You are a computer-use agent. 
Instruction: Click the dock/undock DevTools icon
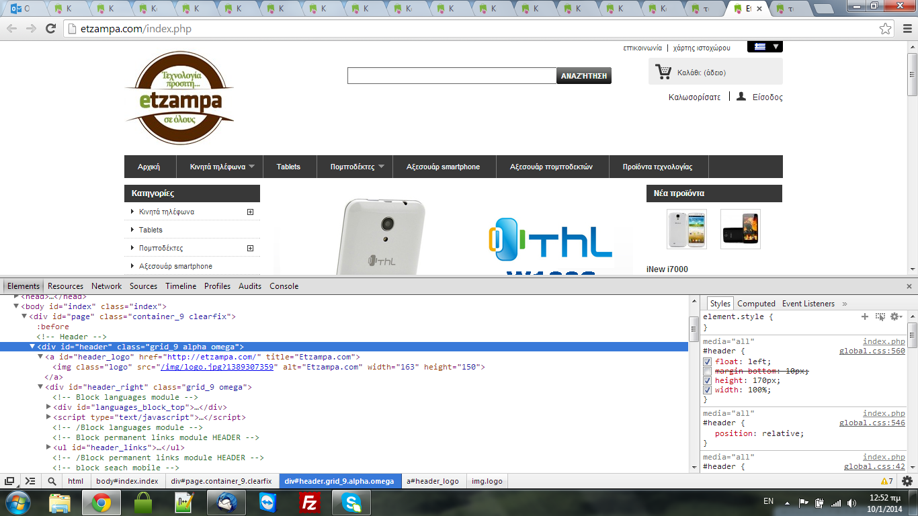(9, 481)
